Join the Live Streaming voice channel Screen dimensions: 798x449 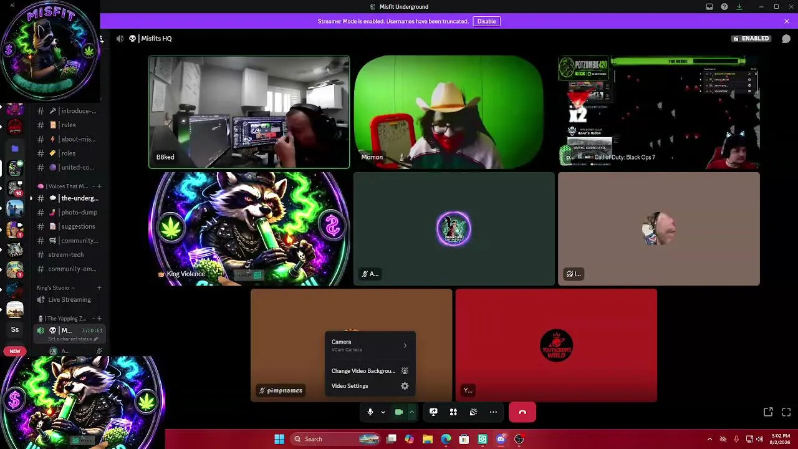coord(69,300)
